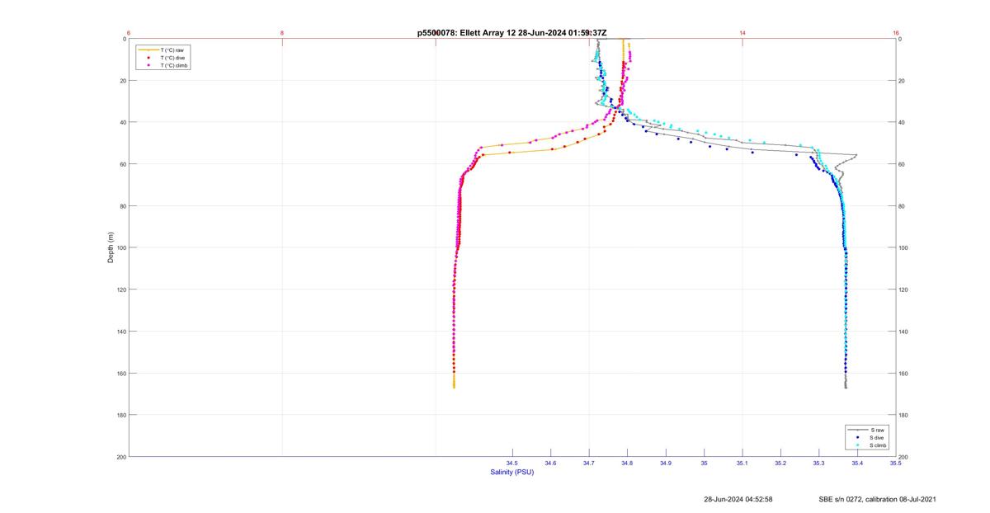
Task: Click left depth axis tick 120
Action: [x=121, y=289]
